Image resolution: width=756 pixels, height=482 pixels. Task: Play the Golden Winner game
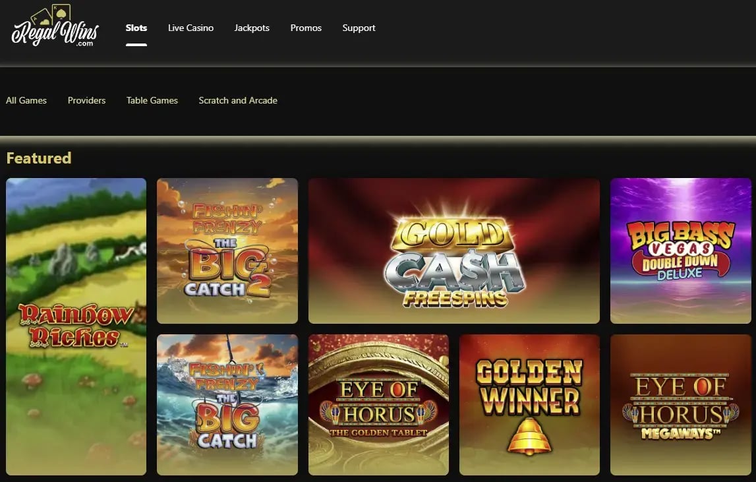(x=529, y=405)
